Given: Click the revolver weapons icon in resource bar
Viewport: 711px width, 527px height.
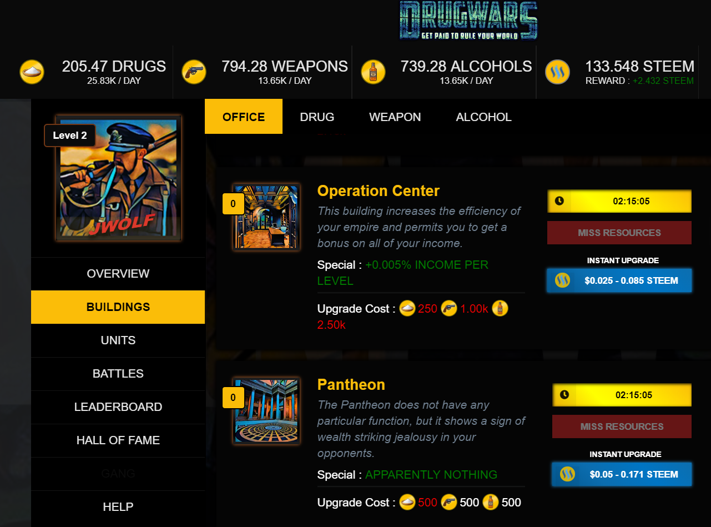Looking at the screenshot, I should (194, 72).
